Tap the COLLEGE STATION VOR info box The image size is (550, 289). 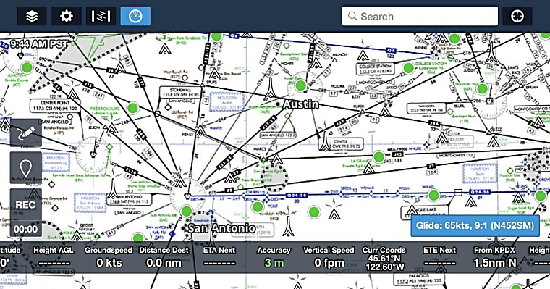click(376, 69)
